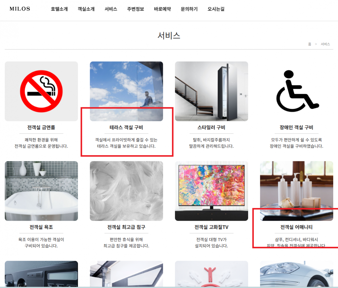Screen dimensions: 338x288
Task: Open the 주변정보 menu
Action: click(135, 9)
